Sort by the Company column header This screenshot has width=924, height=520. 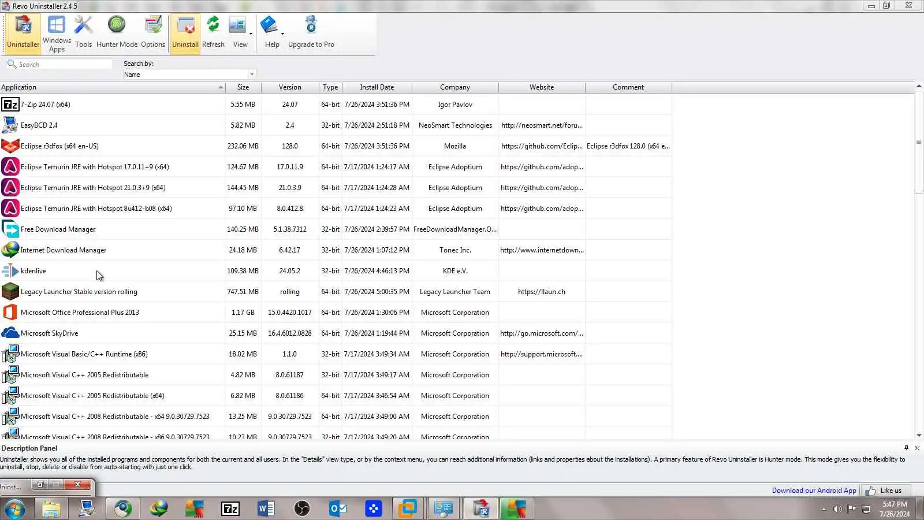[455, 87]
